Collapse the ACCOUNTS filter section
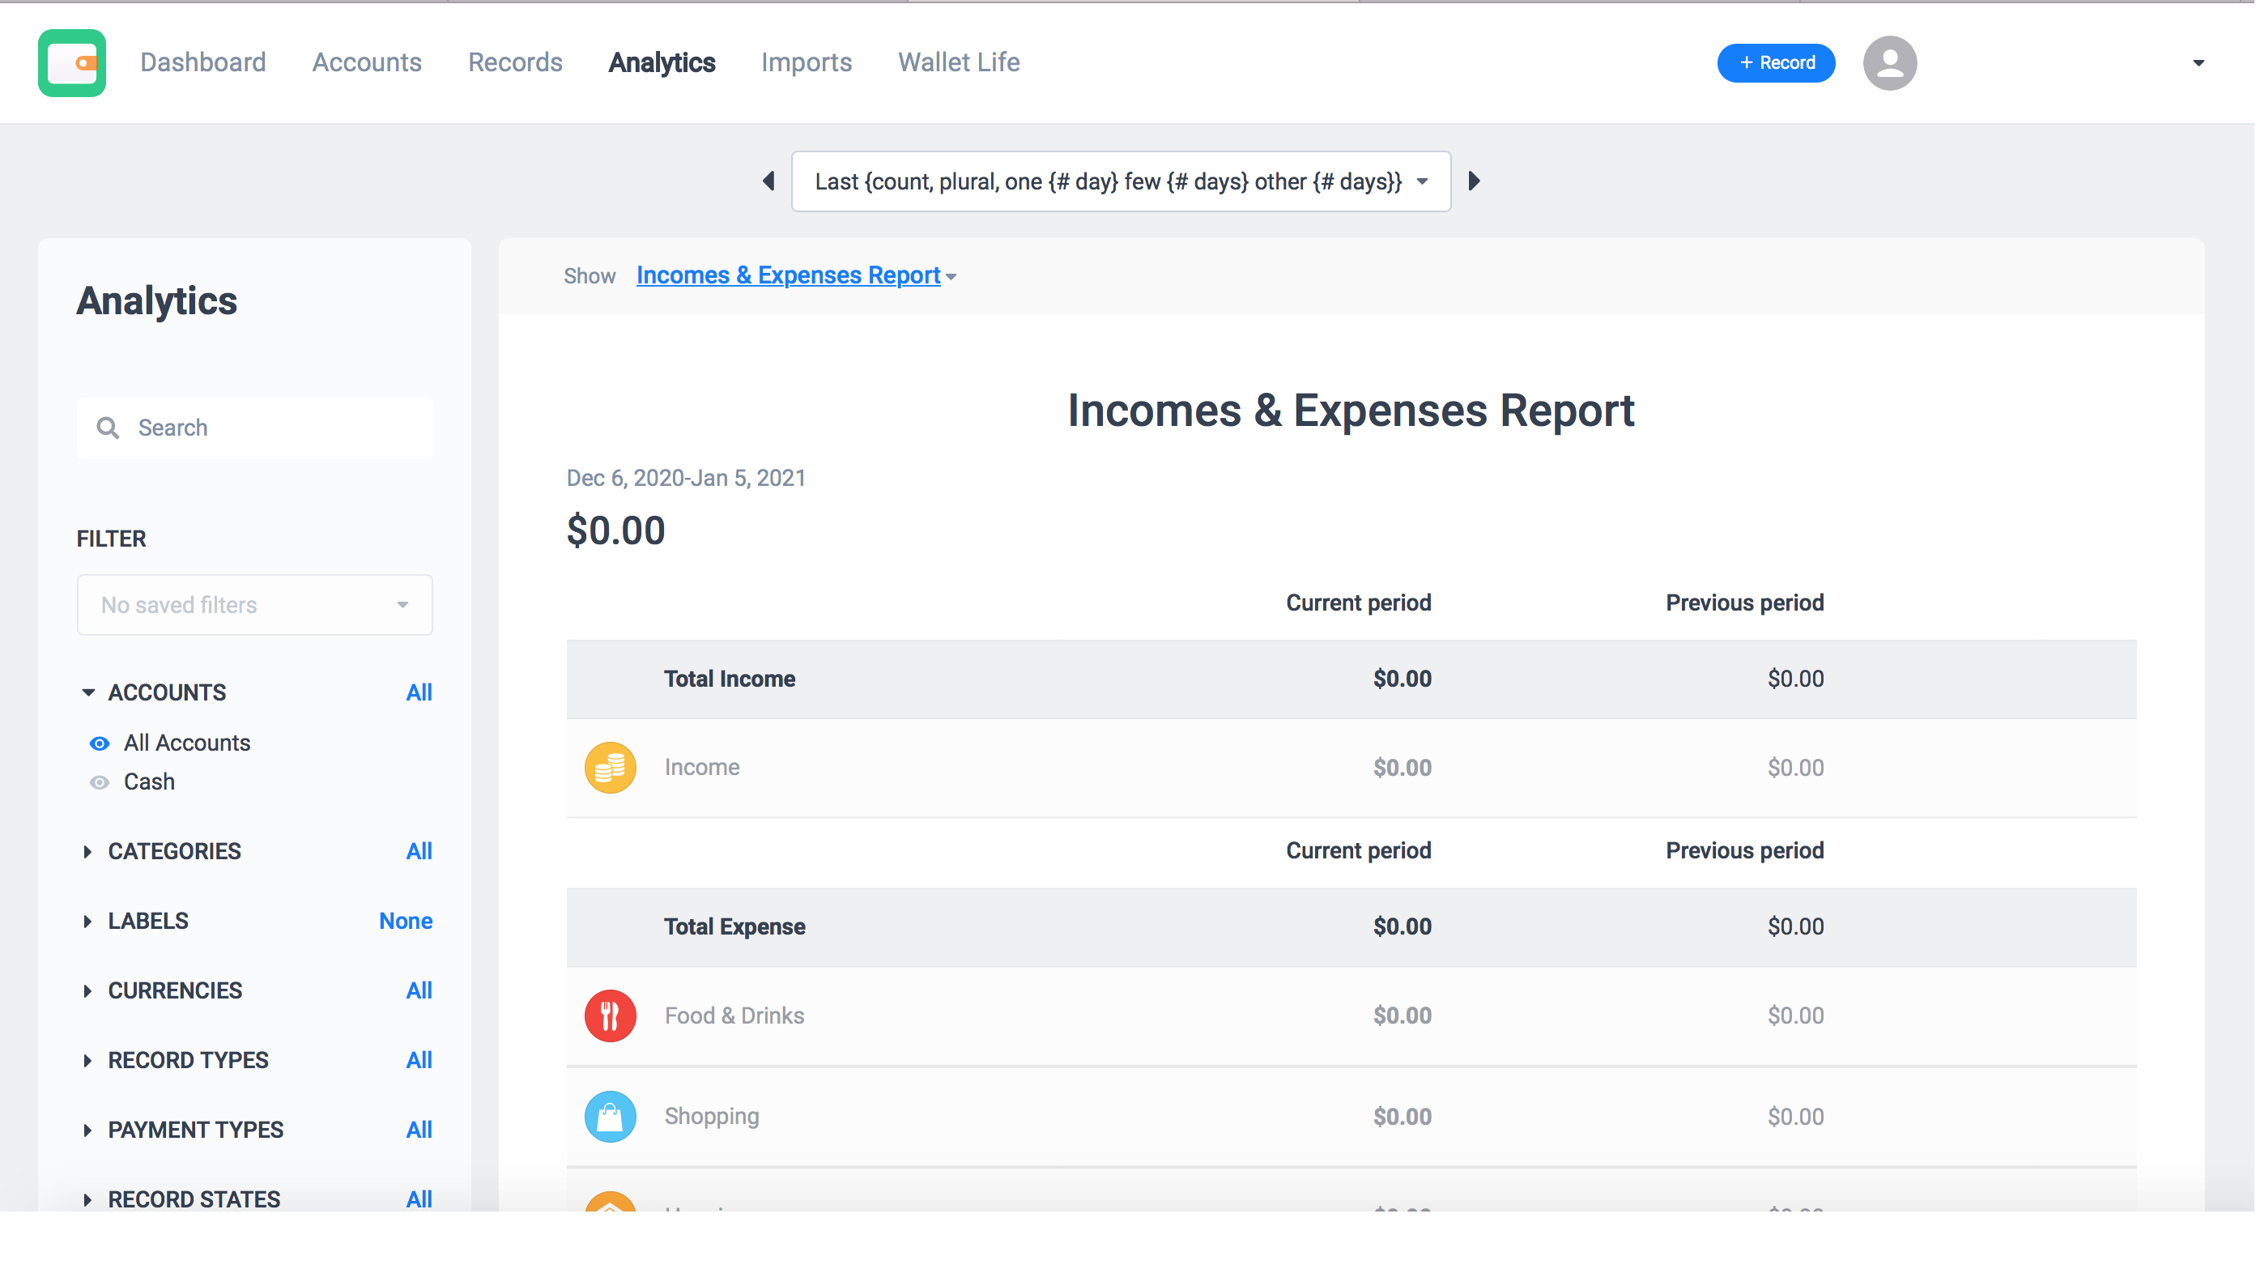2256x1269 pixels. (87, 692)
